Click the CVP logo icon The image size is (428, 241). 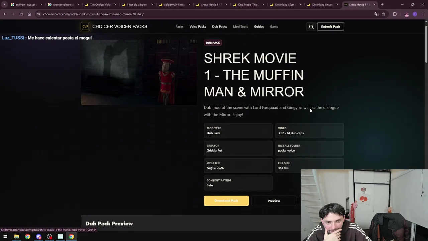pyautogui.click(x=85, y=26)
